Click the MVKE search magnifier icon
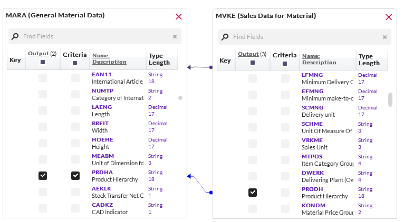Image resolution: width=404 pixels, height=222 pixels. [x=225, y=37]
